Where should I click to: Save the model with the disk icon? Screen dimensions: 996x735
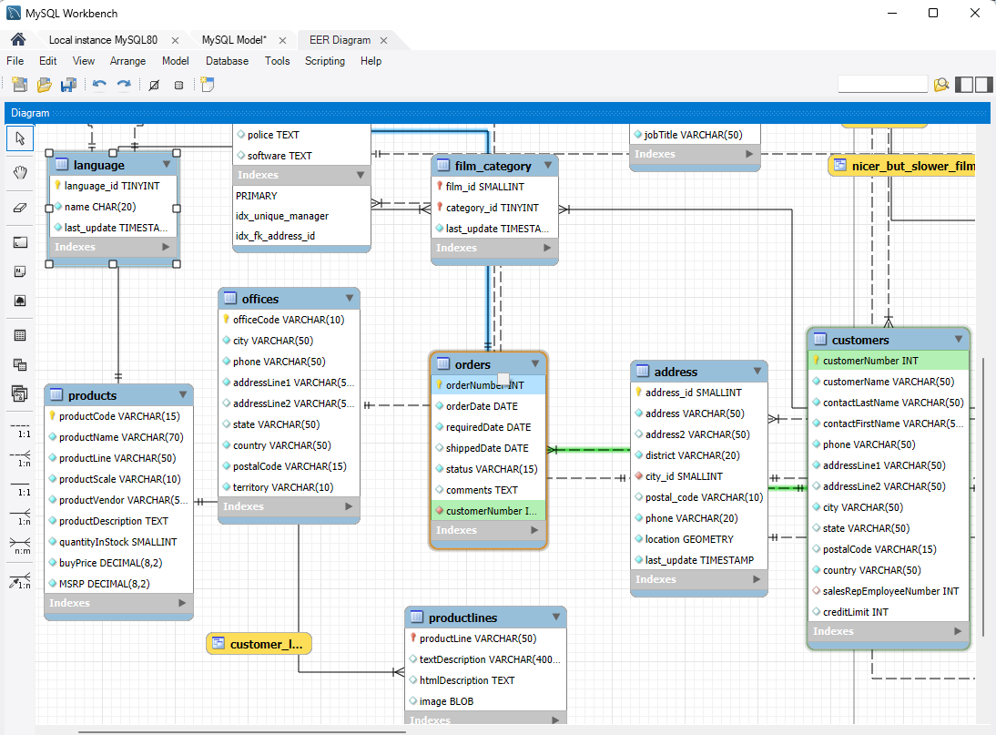tap(68, 85)
